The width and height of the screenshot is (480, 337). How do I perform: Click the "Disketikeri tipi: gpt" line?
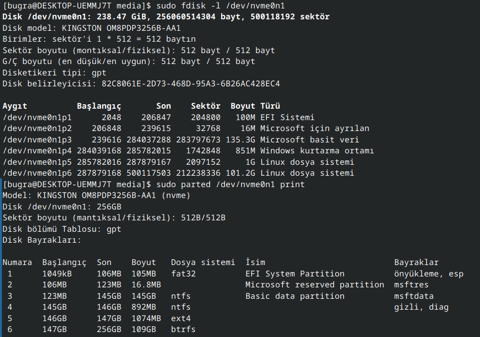coord(54,72)
